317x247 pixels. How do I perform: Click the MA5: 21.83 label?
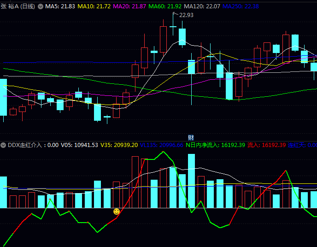coord(60,6)
